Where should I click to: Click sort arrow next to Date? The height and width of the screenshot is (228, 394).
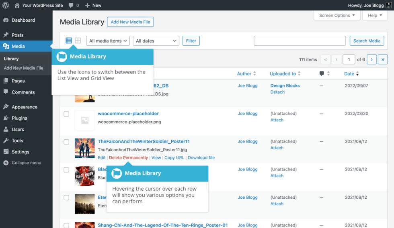pos(357,73)
